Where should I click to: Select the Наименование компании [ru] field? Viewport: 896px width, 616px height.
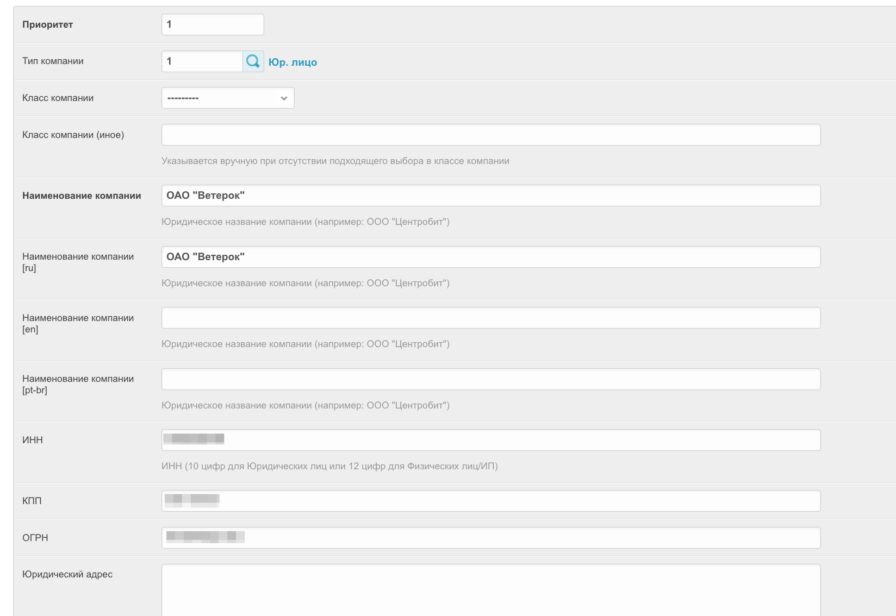(490, 257)
